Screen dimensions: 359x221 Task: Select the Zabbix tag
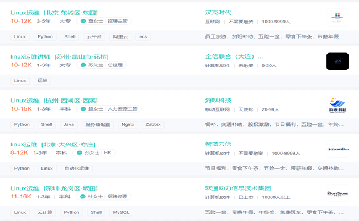153,124
